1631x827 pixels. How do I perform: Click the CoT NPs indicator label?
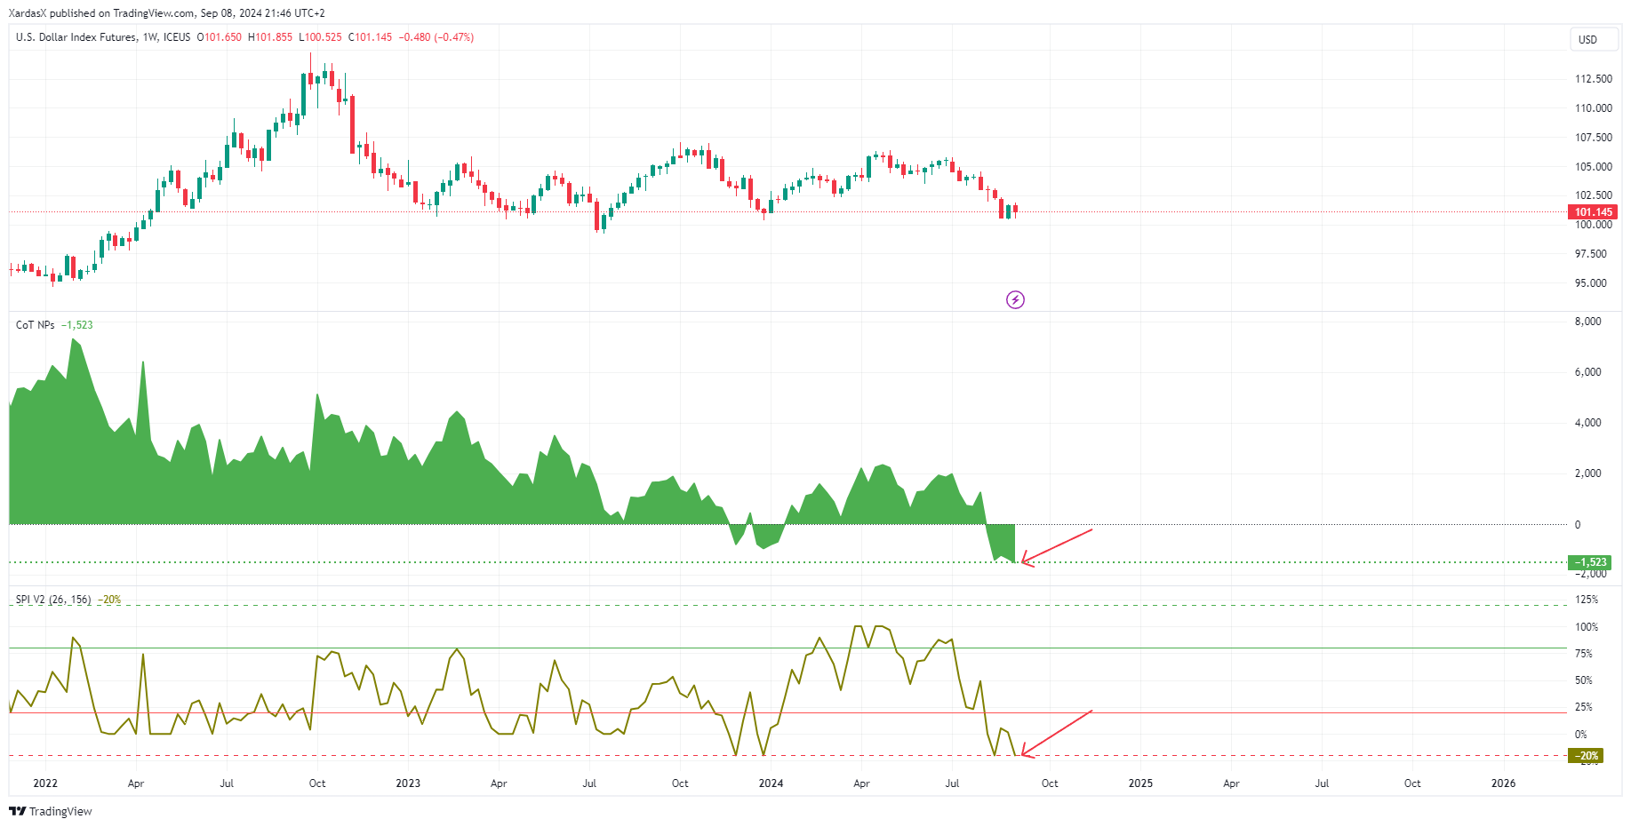36,325
